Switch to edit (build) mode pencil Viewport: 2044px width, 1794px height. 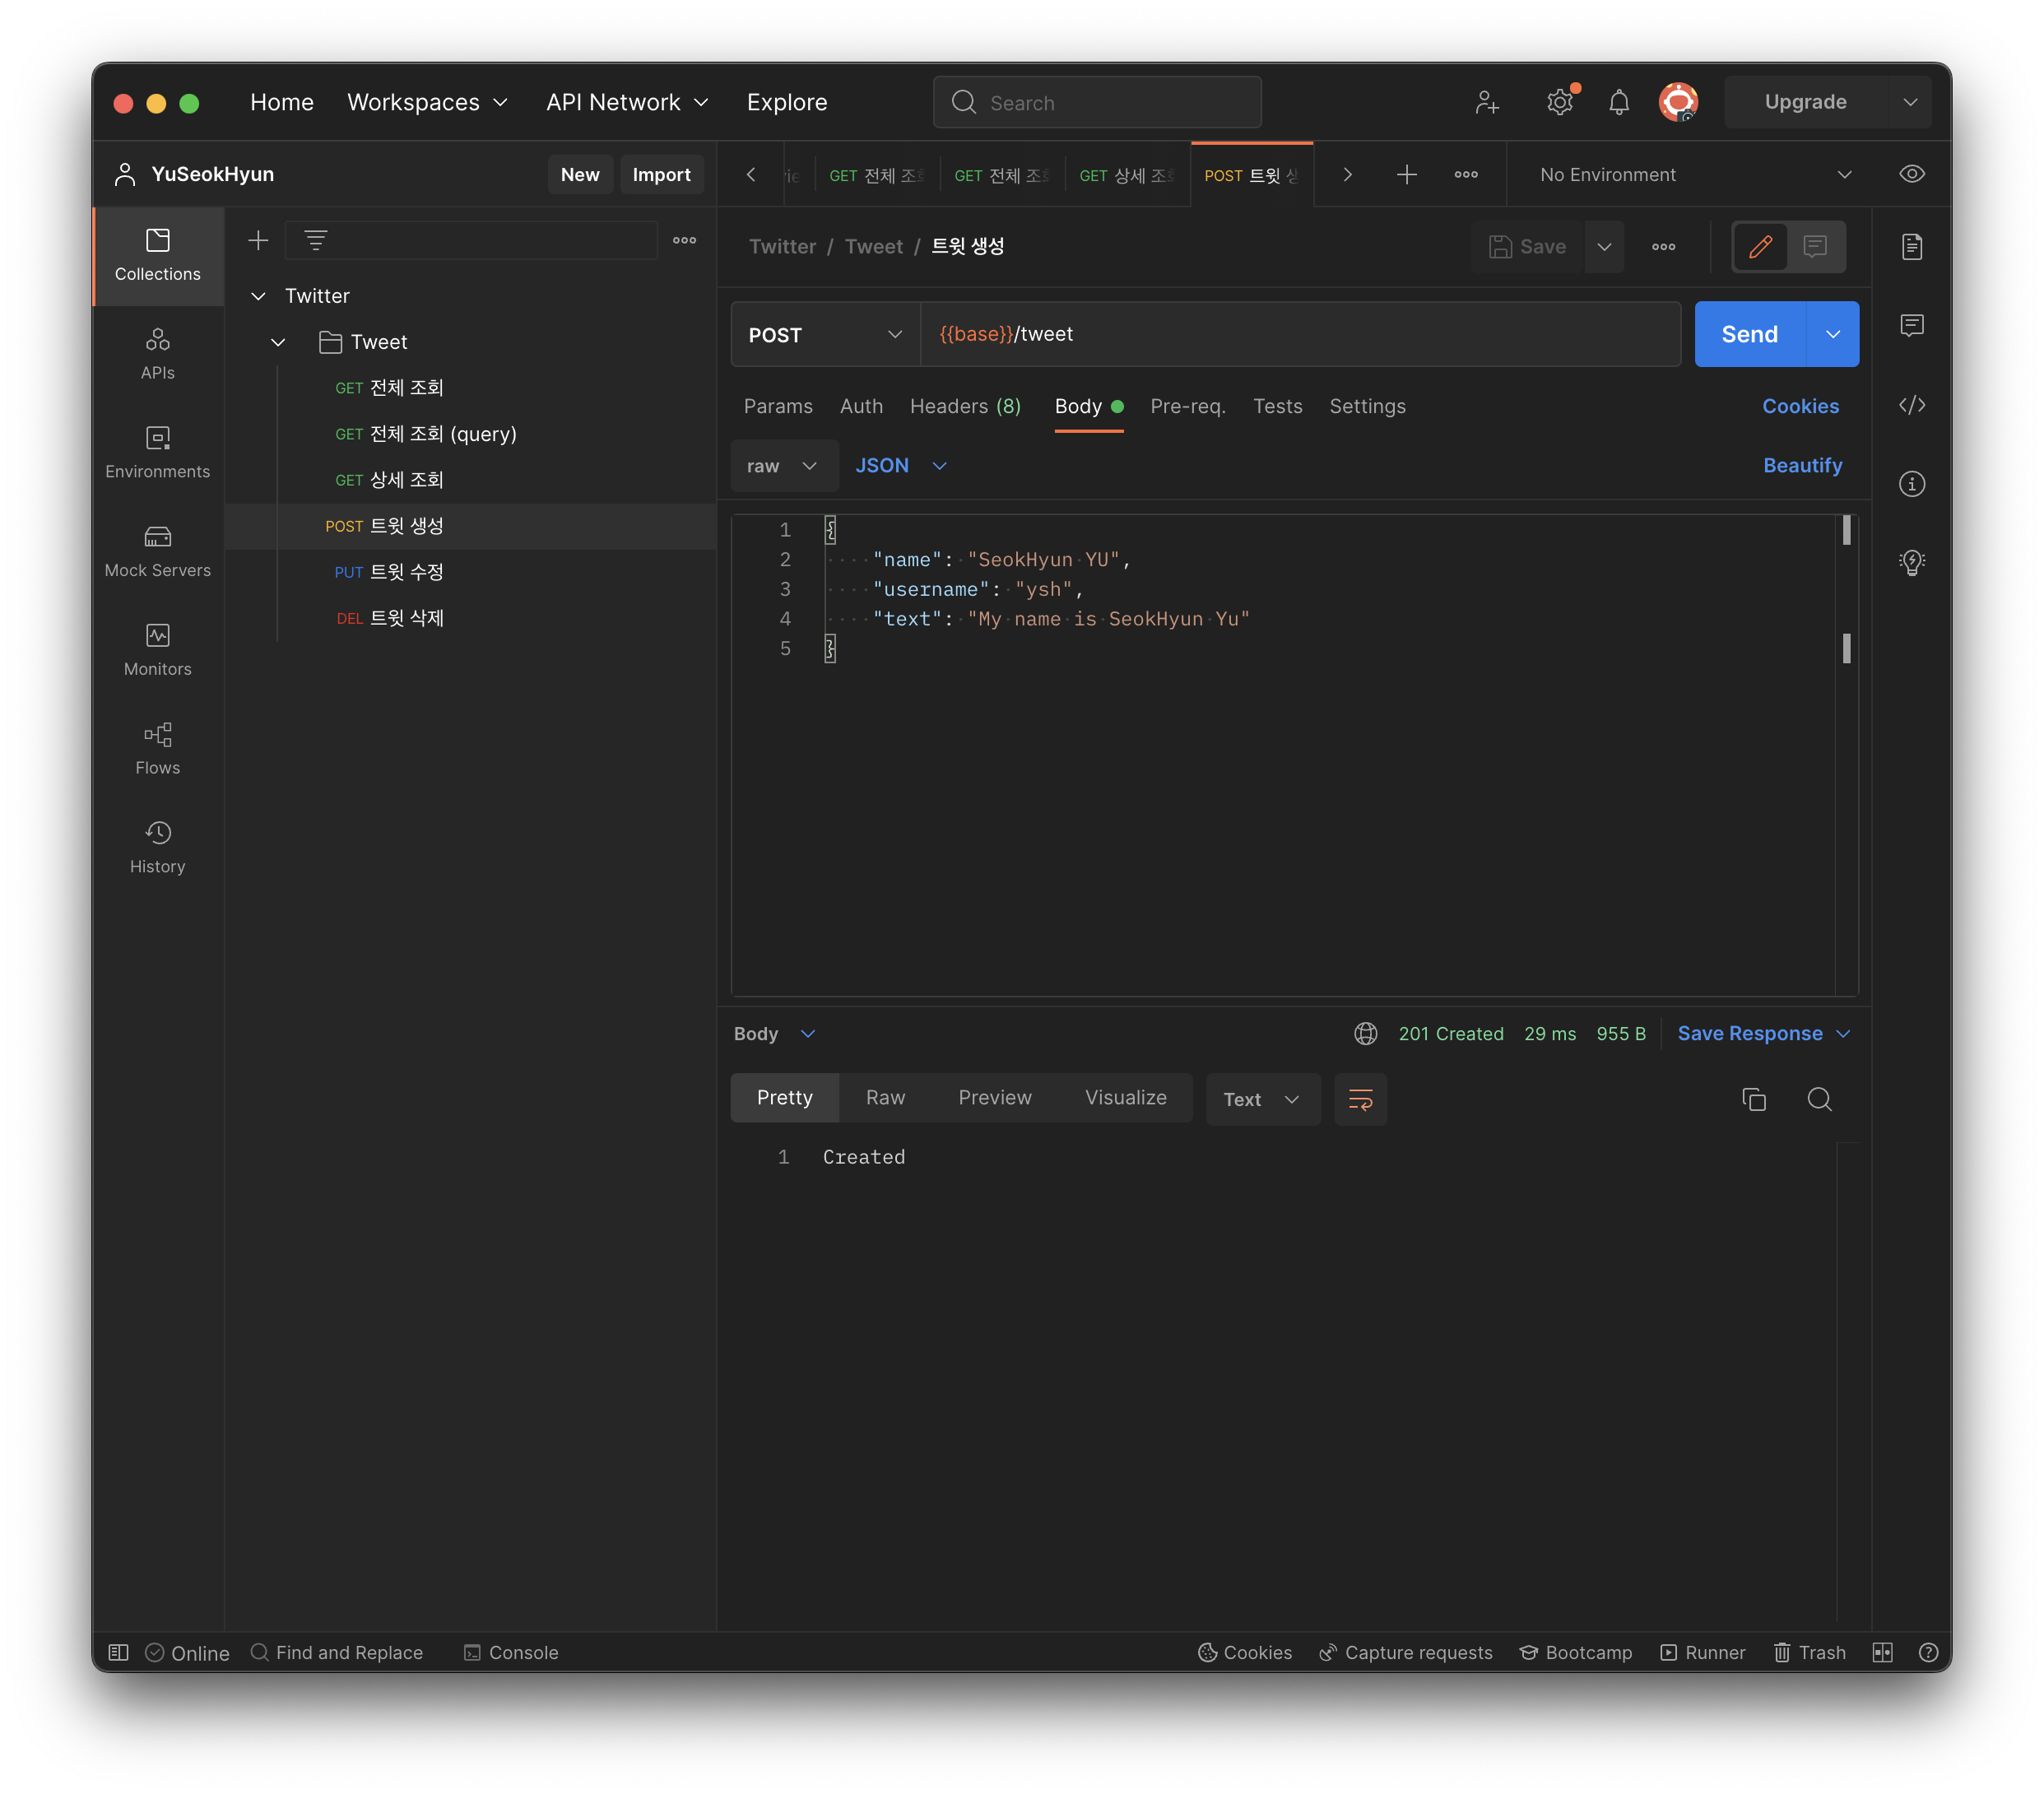[1760, 246]
